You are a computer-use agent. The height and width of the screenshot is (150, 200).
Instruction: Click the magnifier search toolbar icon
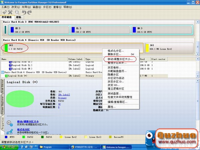17,12
